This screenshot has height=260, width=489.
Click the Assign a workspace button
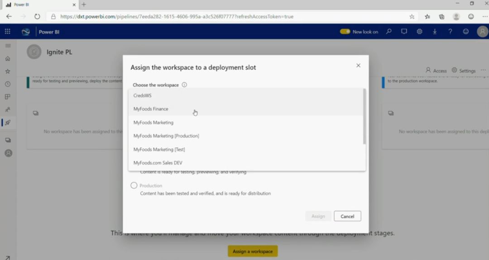[253, 251]
